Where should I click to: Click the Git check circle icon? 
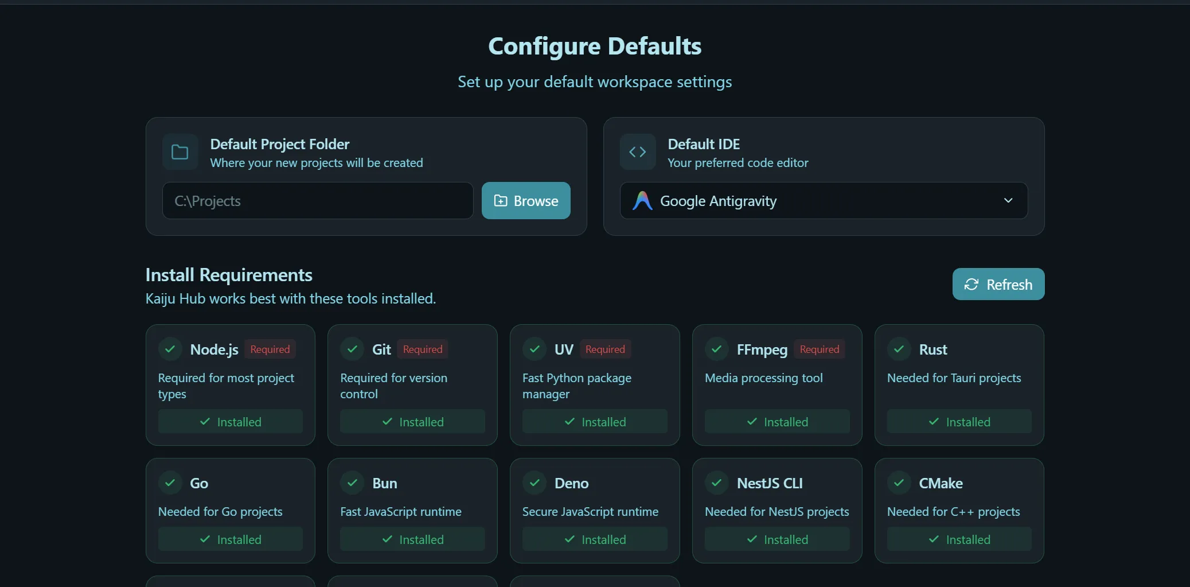click(352, 349)
